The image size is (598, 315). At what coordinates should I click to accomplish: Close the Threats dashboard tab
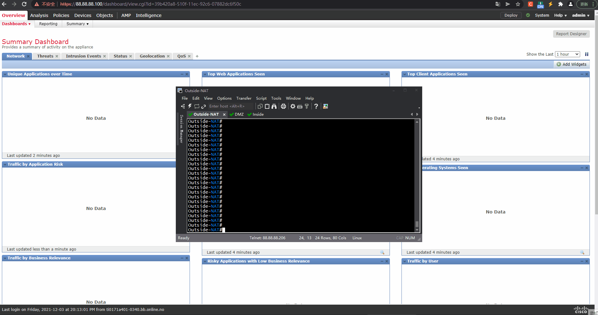pos(57,56)
